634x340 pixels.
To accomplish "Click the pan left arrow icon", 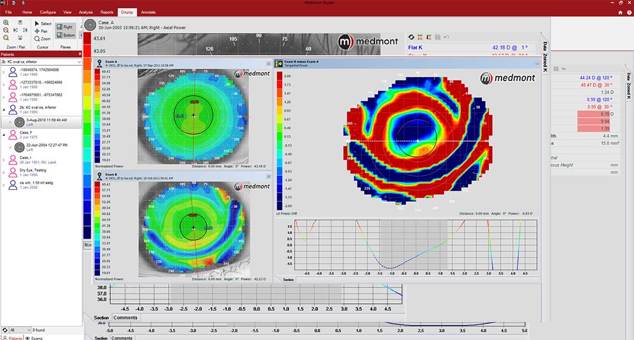I will (x=15, y=30).
